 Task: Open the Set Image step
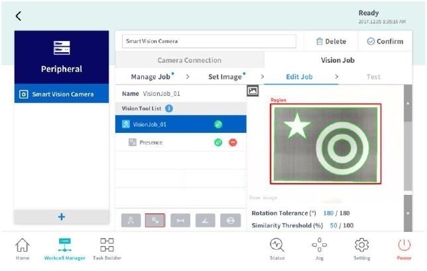227,77
